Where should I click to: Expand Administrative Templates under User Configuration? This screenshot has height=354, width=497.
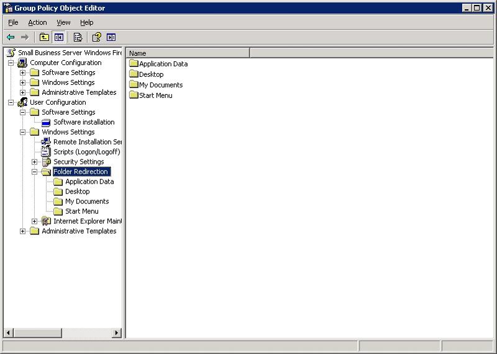point(22,231)
